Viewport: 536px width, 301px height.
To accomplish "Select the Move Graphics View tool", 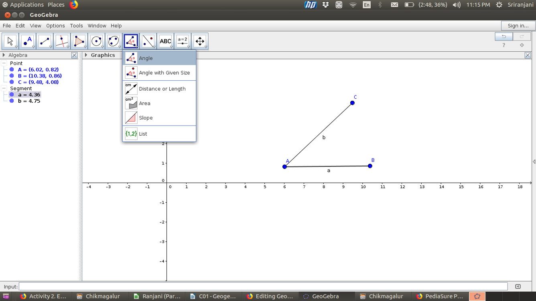I will tap(200, 41).
